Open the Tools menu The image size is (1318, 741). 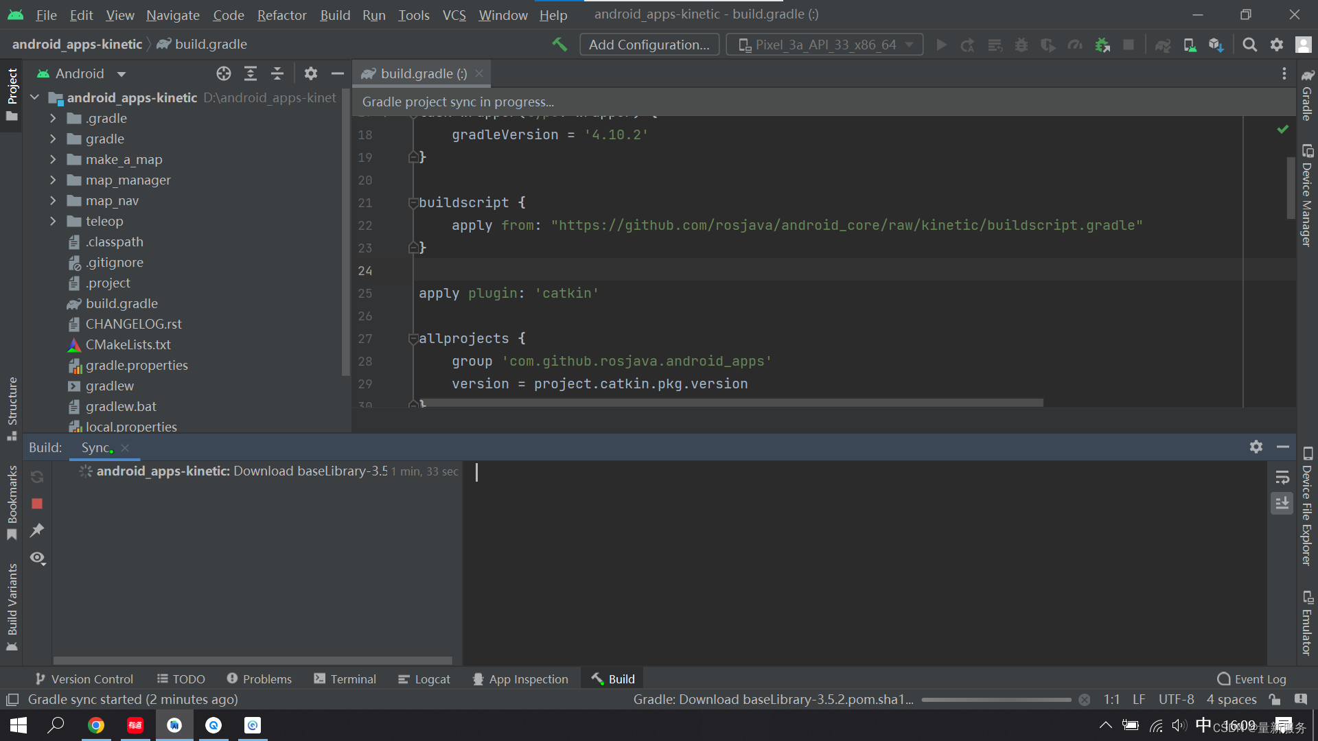[x=413, y=14]
